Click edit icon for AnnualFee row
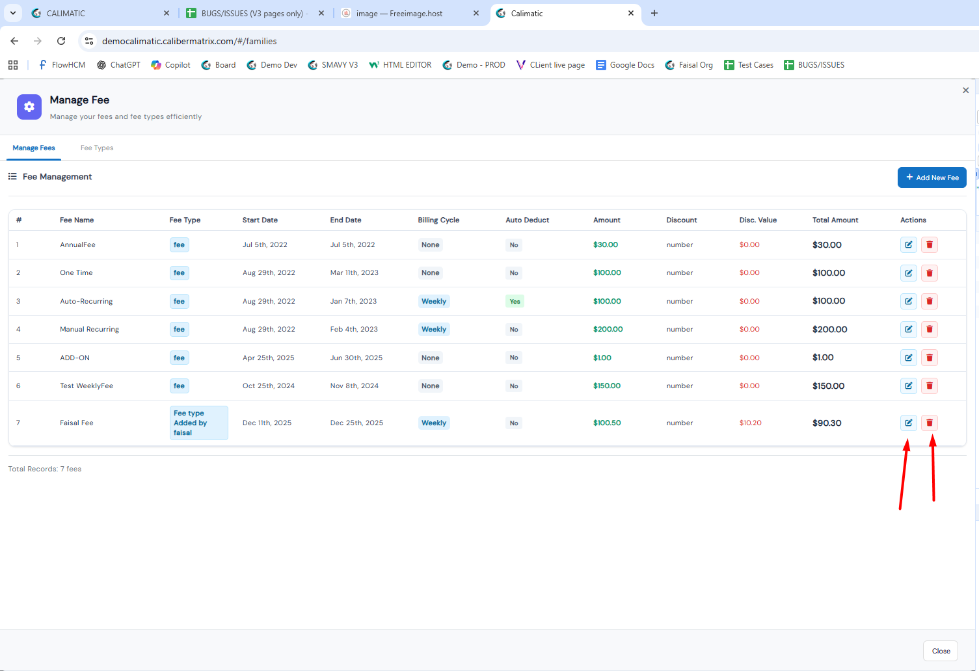 point(908,245)
